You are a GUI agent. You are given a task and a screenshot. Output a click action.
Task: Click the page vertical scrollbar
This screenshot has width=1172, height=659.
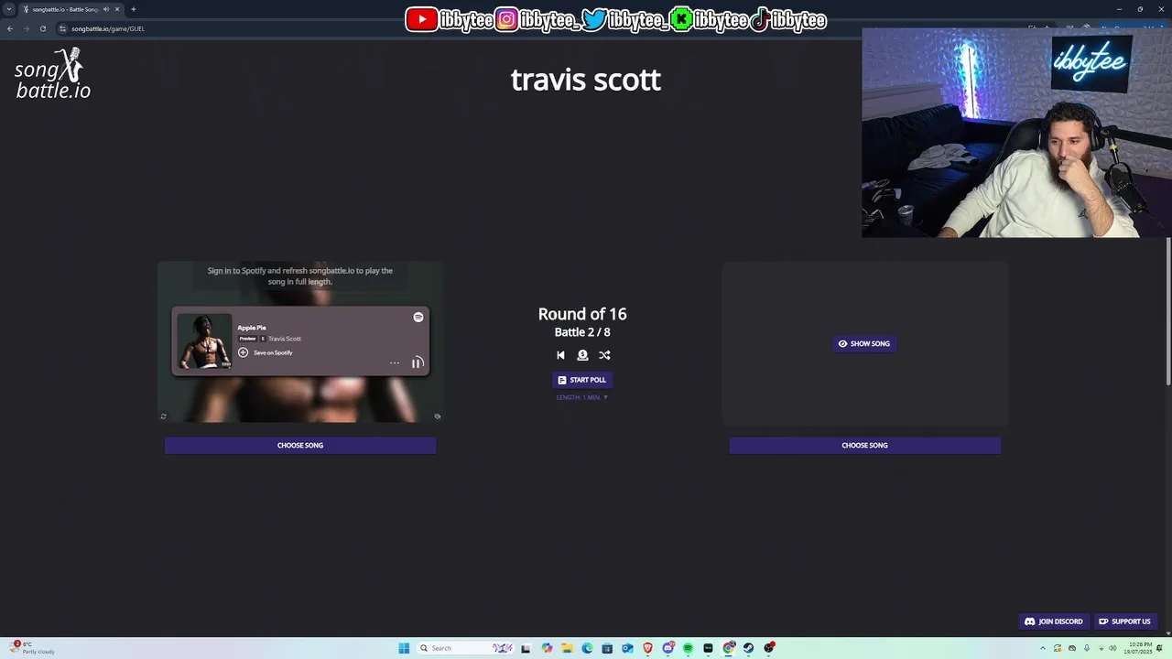click(x=1168, y=311)
